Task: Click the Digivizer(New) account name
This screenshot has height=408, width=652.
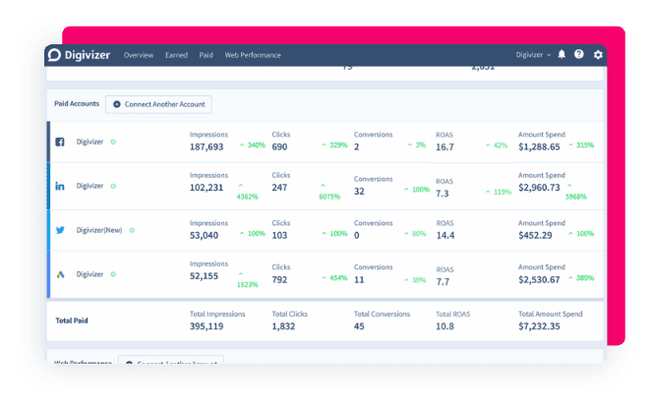Action: click(x=100, y=230)
